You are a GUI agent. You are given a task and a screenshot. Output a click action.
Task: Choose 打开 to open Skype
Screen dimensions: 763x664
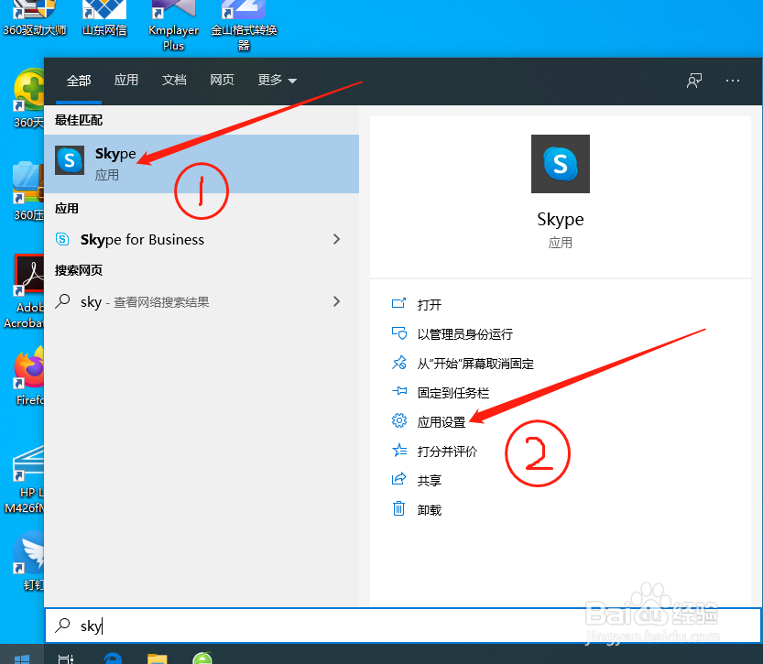(x=430, y=305)
